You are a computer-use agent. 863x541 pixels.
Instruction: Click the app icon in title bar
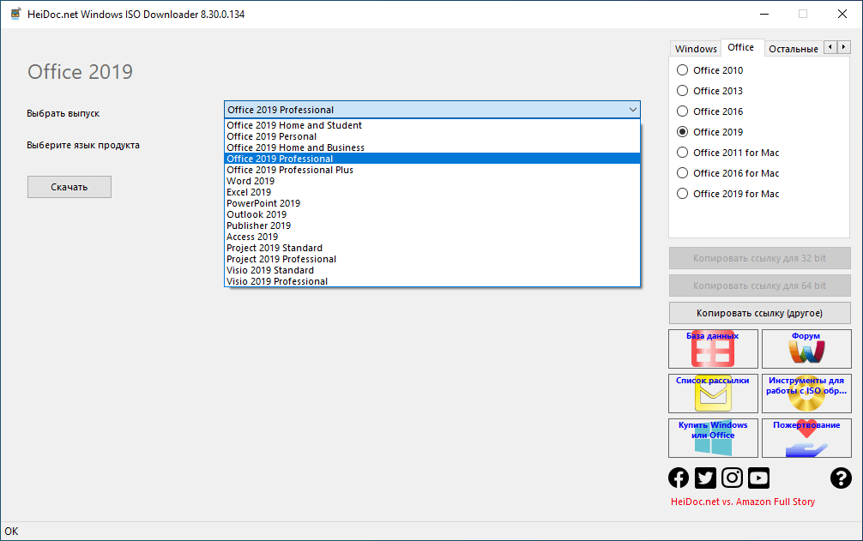(x=16, y=15)
